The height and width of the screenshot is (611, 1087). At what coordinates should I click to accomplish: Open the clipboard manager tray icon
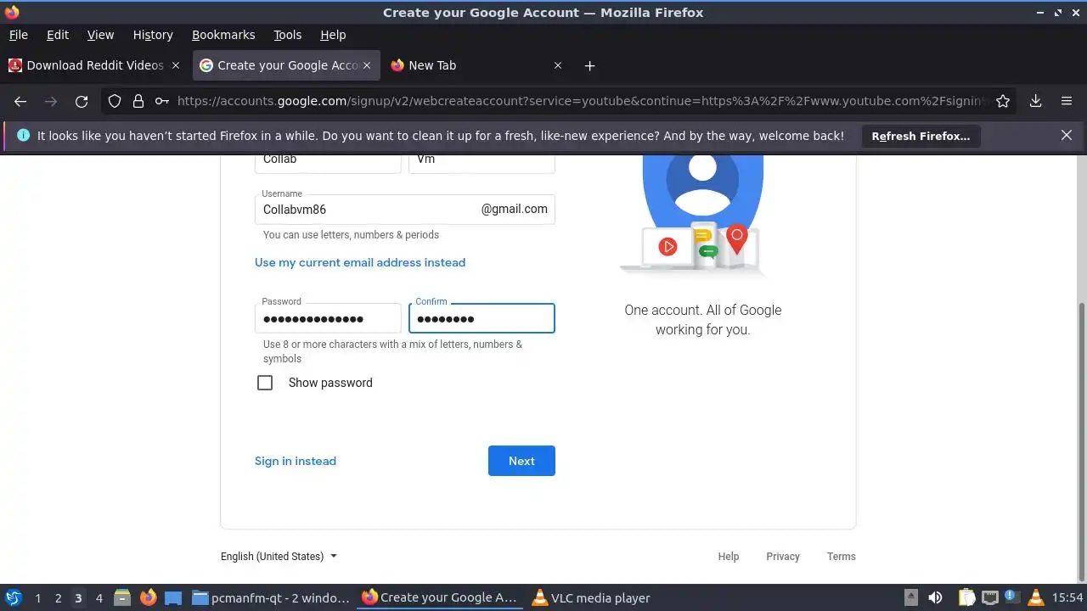[x=967, y=597]
